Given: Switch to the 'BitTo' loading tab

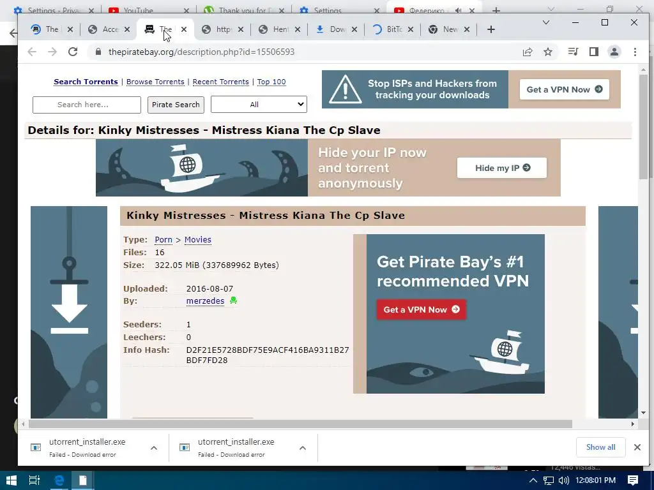Looking at the screenshot, I should coord(392,29).
